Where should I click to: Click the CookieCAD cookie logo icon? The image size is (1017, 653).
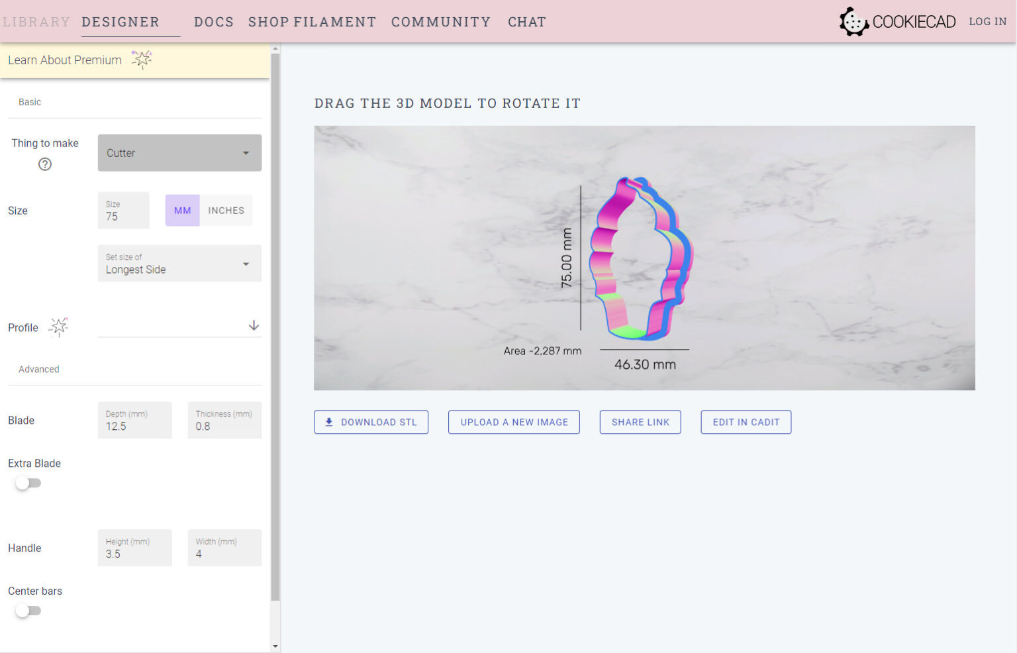pos(853,22)
